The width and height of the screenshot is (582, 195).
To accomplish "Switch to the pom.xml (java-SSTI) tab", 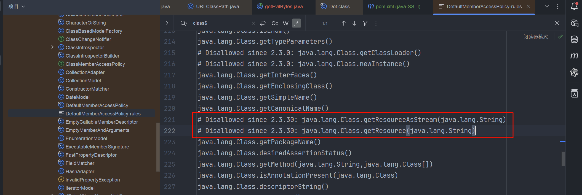I will 394,6.
